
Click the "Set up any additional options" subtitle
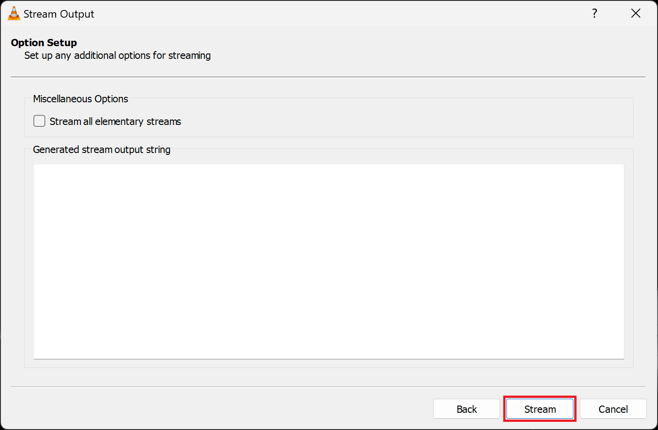tap(117, 56)
